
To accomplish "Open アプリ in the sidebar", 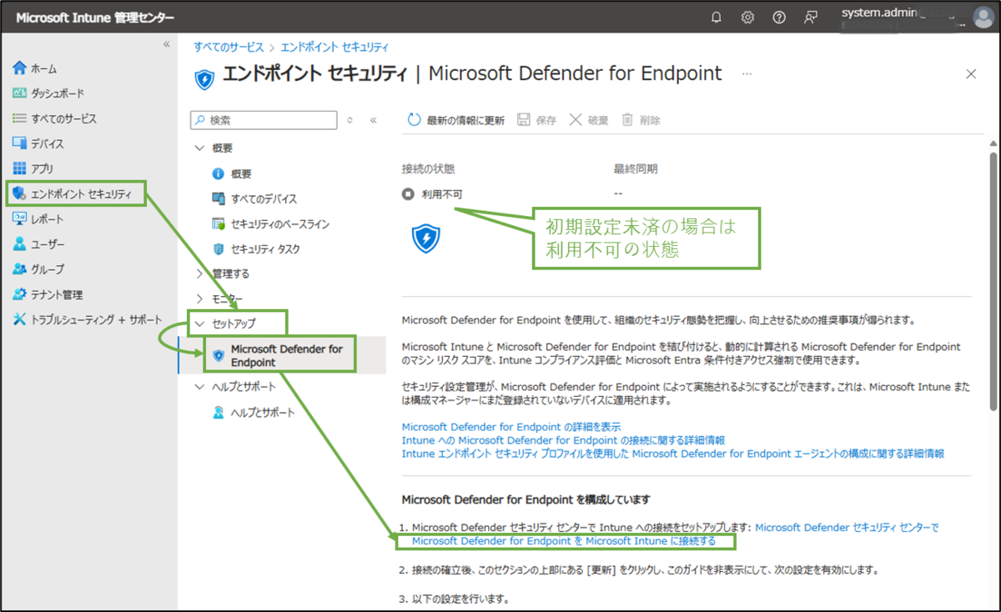I will 33,168.
